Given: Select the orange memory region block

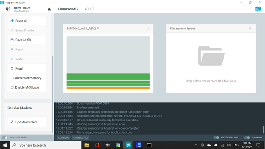Looking at the screenshot, I should pos(108,88).
